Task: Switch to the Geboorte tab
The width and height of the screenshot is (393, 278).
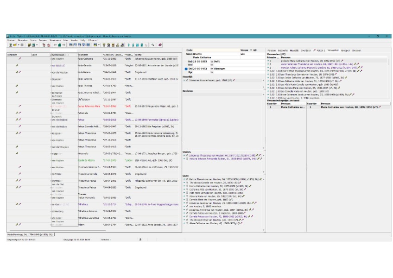Action: coord(282,50)
